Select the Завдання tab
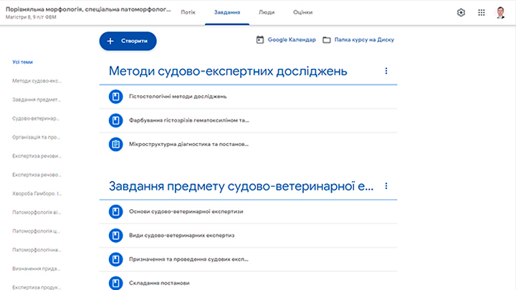The height and width of the screenshot is (290, 516). click(227, 12)
